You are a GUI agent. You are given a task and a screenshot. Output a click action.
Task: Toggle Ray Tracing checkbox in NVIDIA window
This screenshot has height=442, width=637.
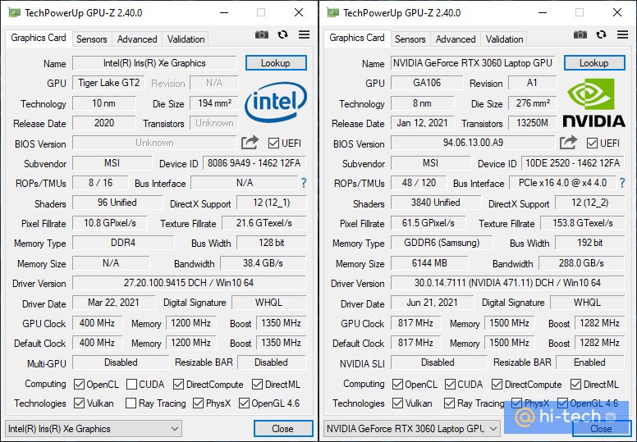point(449,403)
